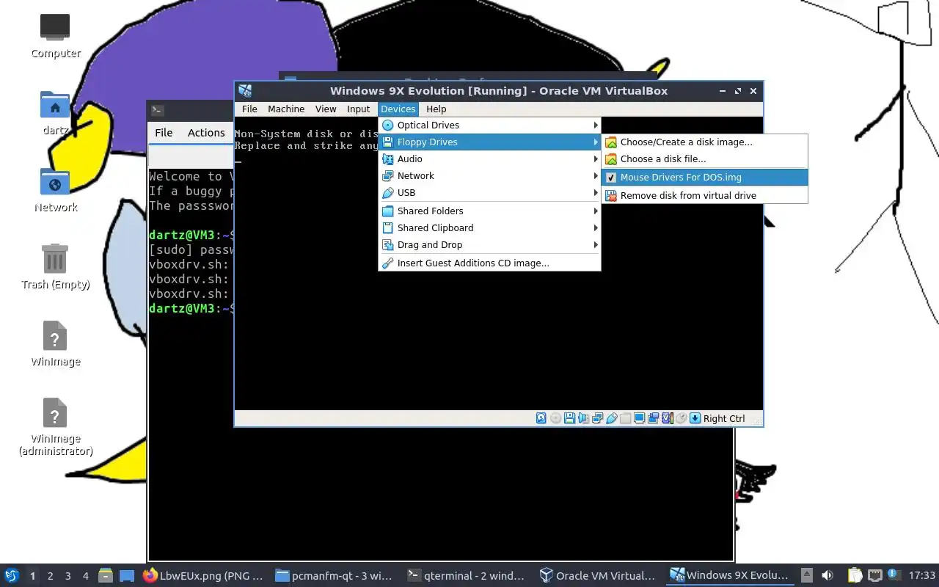Expand Optical Drives submenu
This screenshot has height=587, width=939.
pyautogui.click(x=489, y=125)
